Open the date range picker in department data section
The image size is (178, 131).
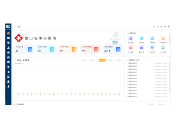[157, 104]
